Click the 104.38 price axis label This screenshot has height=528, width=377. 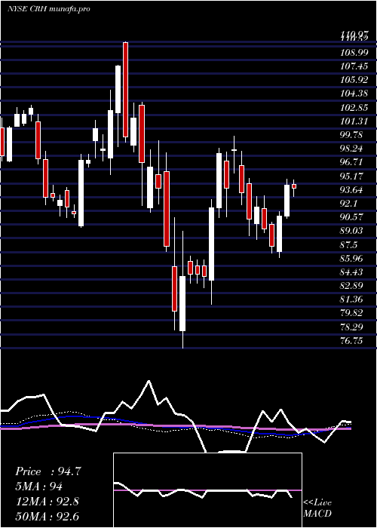(x=354, y=94)
